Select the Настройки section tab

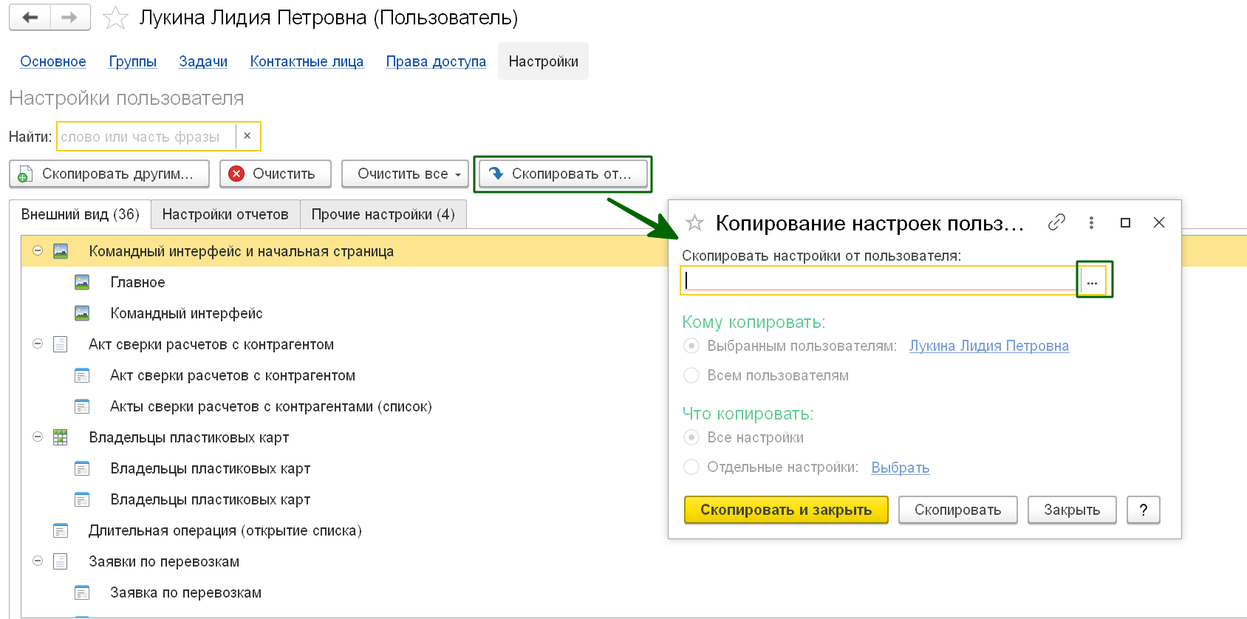point(543,61)
